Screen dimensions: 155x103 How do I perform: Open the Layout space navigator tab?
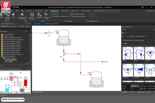(x=14, y=26)
